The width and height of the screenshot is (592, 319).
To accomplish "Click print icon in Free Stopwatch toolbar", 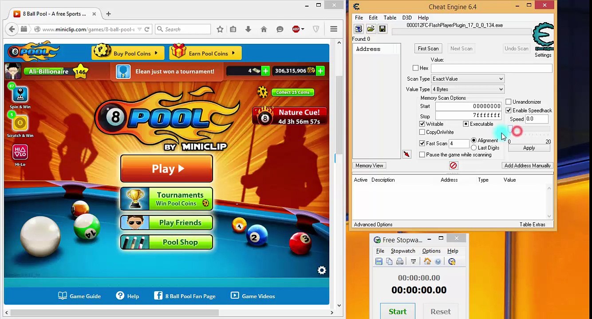I will [x=400, y=261].
